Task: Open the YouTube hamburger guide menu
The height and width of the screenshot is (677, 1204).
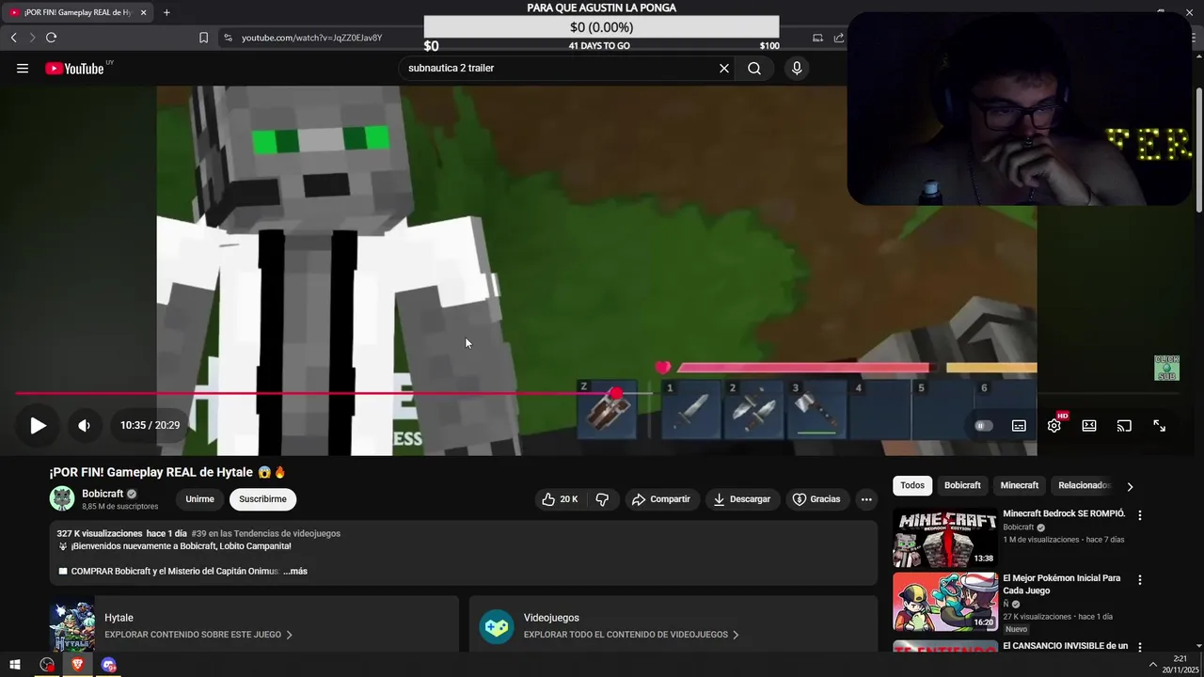Action: (x=23, y=68)
